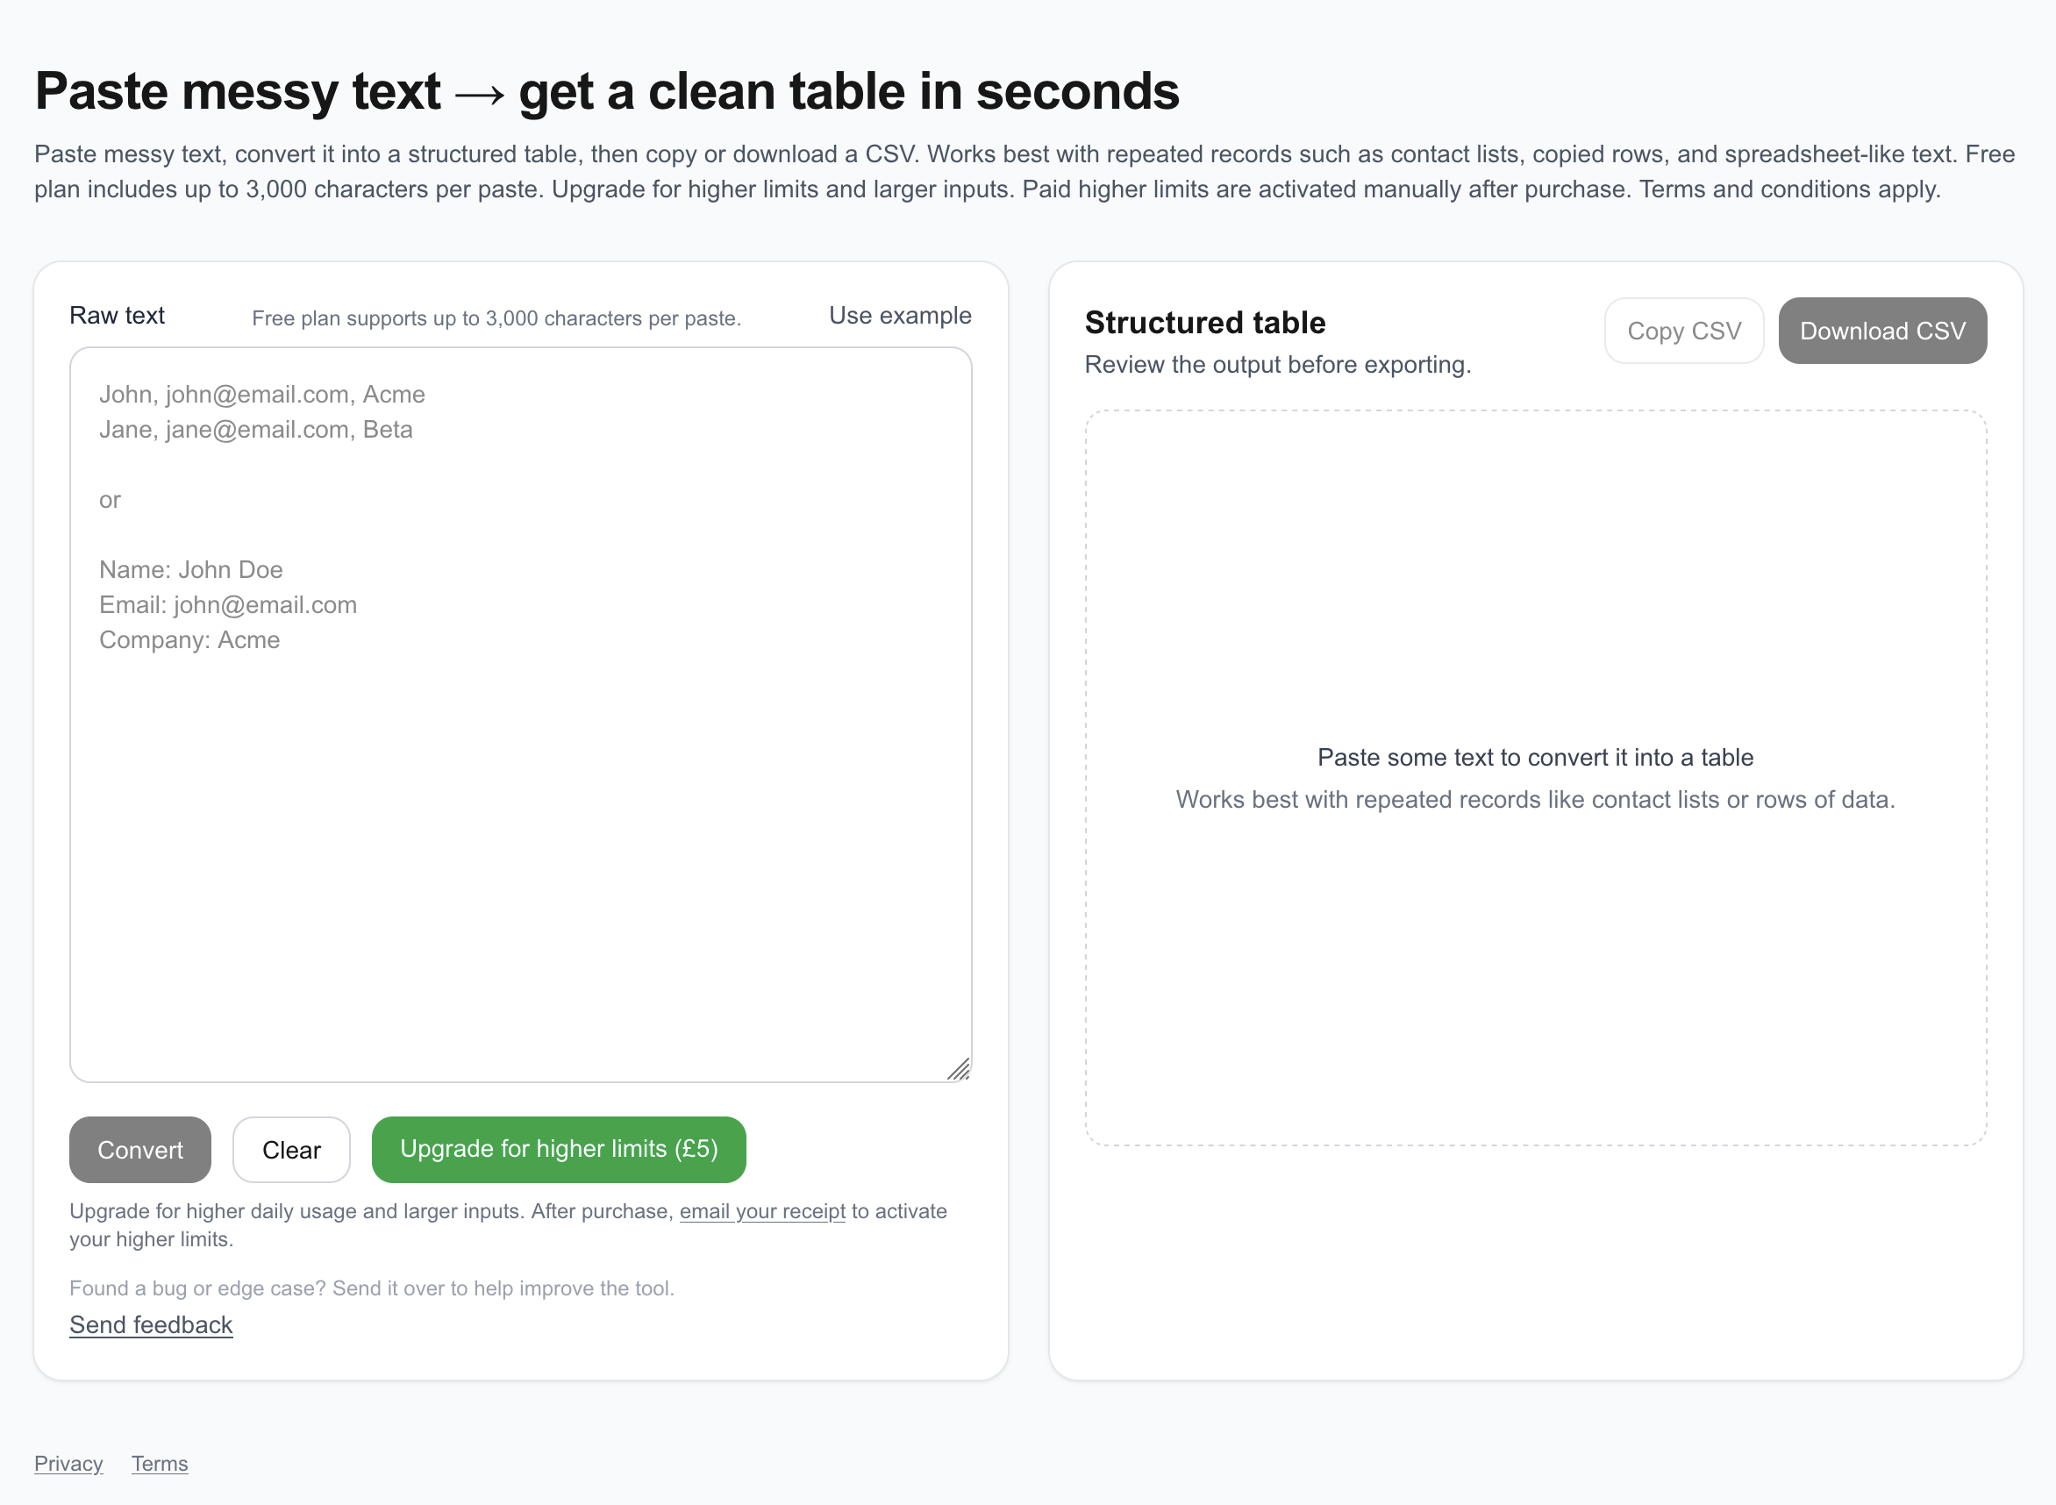Screen dimensions: 2056x1505
Task: Click 'Paste some text to convert' message
Action: 1535,757
